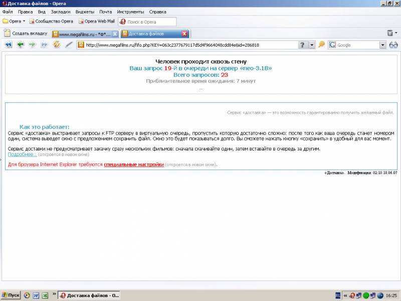Click the Как это работает: heading
The height and width of the screenshot is (301, 401).
click(45, 127)
